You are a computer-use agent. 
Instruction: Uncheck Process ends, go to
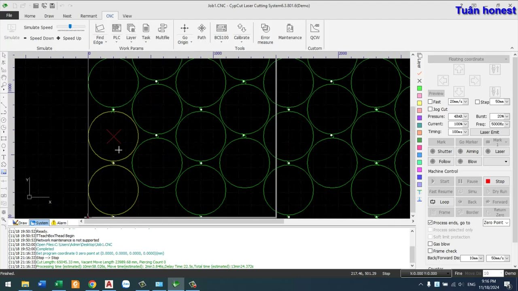click(430, 223)
